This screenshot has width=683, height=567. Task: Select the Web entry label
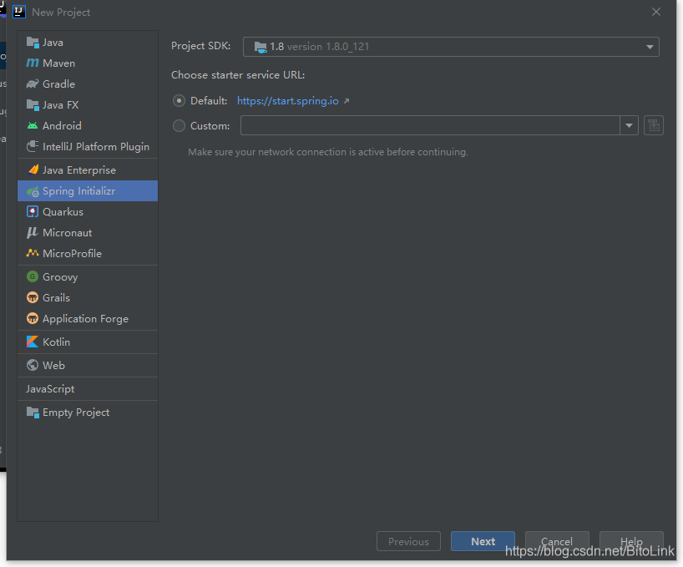point(53,366)
